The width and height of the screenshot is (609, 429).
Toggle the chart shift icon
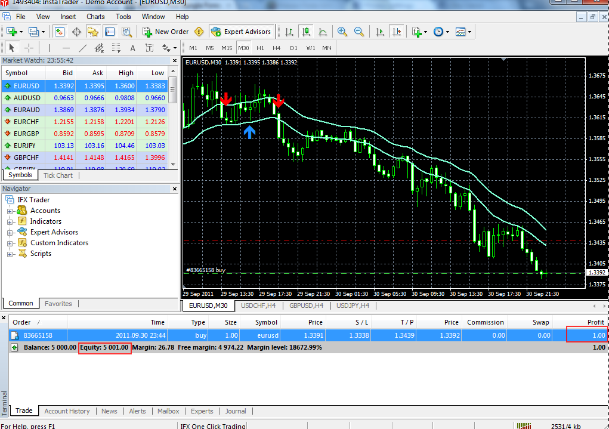[x=397, y=32]
